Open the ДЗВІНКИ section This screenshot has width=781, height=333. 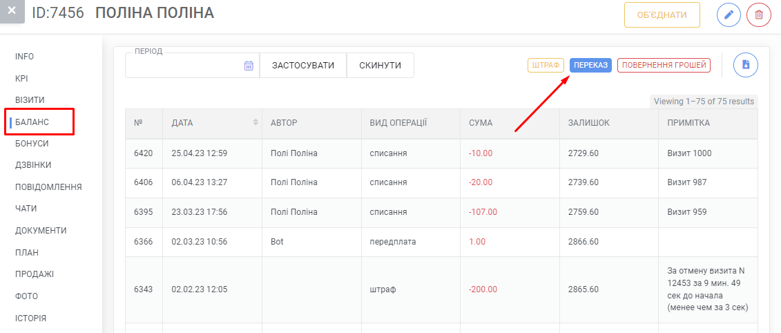point(33,165)
